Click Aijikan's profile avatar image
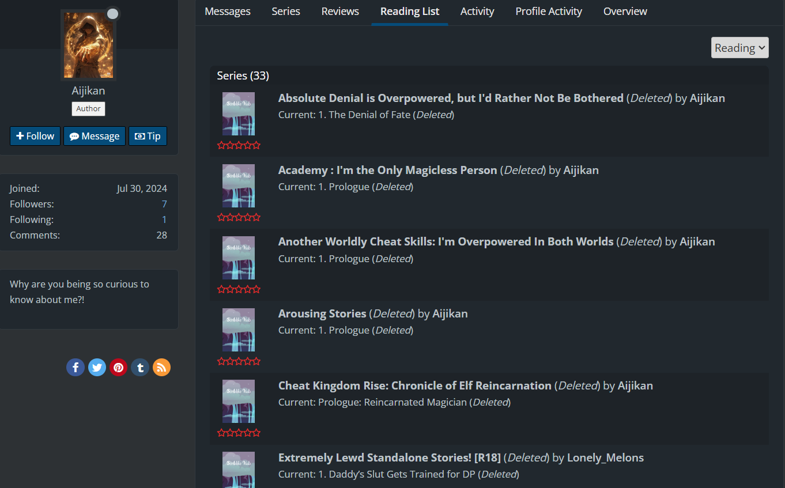Viewport: 785px width, 488px height. (89, 46)
